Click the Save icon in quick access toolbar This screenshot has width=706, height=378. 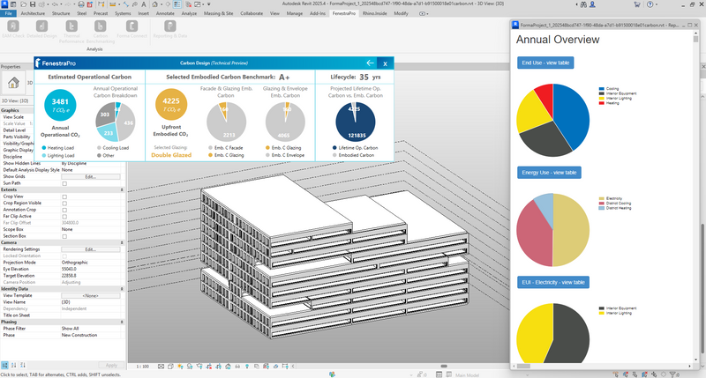coord(33,4)
